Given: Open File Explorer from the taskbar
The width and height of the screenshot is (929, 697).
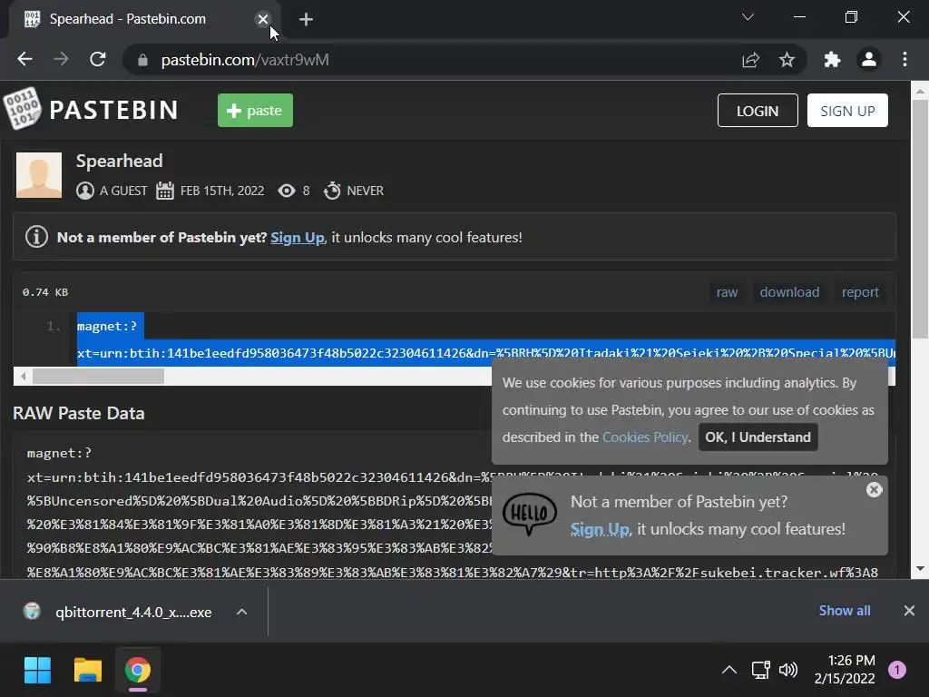Looking at the screenshot, I should 88,671.
